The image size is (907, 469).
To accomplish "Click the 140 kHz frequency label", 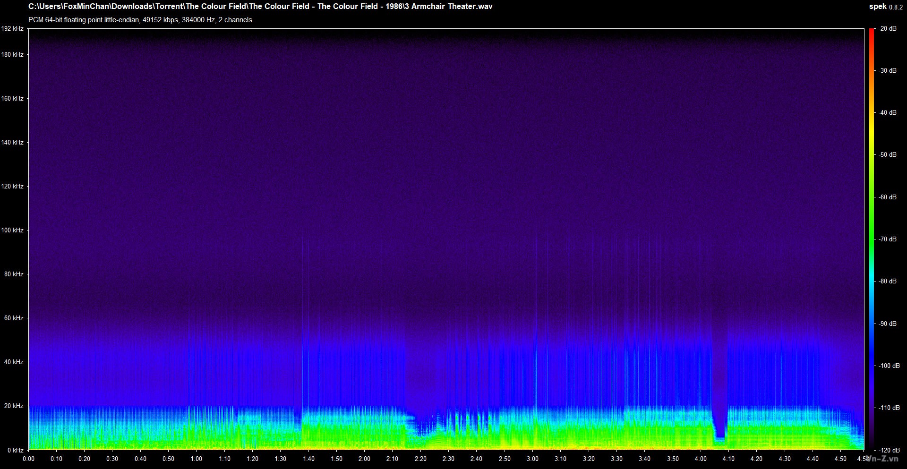I will click(x=12, y=143).
